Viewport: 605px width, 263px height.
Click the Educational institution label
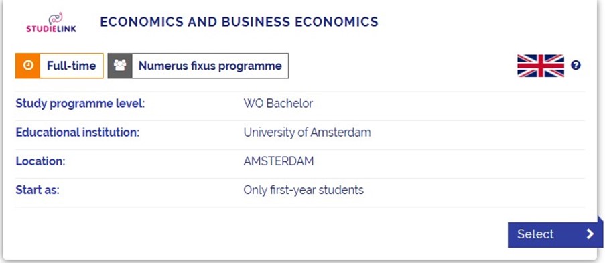[x=77, y=133]
